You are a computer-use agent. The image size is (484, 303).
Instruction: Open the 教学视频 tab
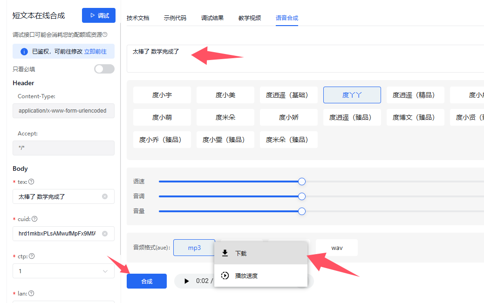coord(250,18)
